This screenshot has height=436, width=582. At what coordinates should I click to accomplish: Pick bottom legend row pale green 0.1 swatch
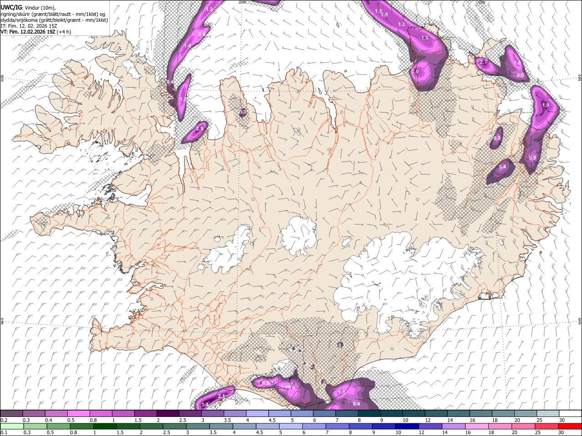11,426
